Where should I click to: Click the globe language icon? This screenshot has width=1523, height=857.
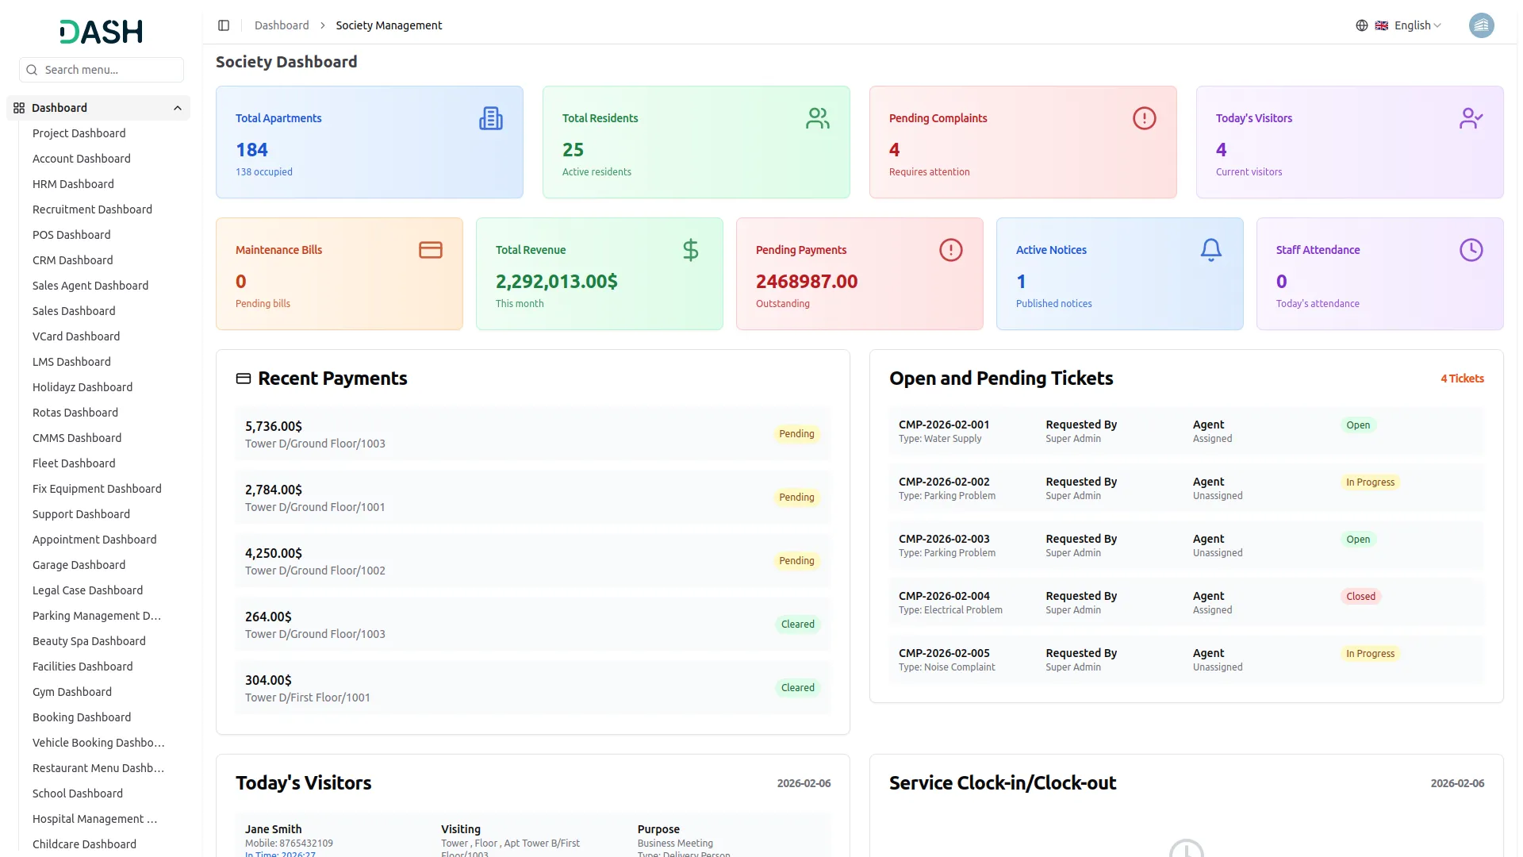(x=1362, y=25)
